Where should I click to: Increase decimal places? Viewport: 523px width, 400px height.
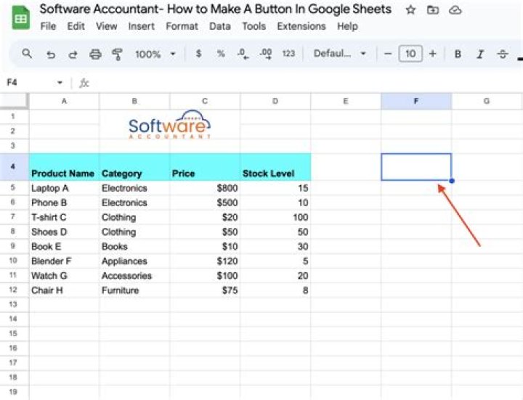point(266,54)
